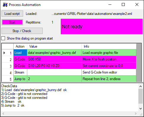Toggle Show this dialog on program start checkbox
The image size is (144, 117).
[3, 38]
